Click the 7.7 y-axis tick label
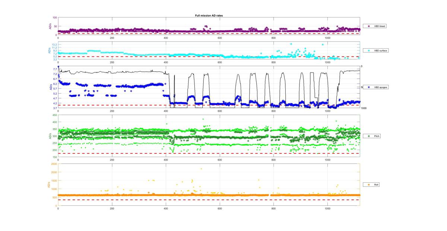This screenshot has width=447, height=231. pyautogui.click(x=55, y=69)
